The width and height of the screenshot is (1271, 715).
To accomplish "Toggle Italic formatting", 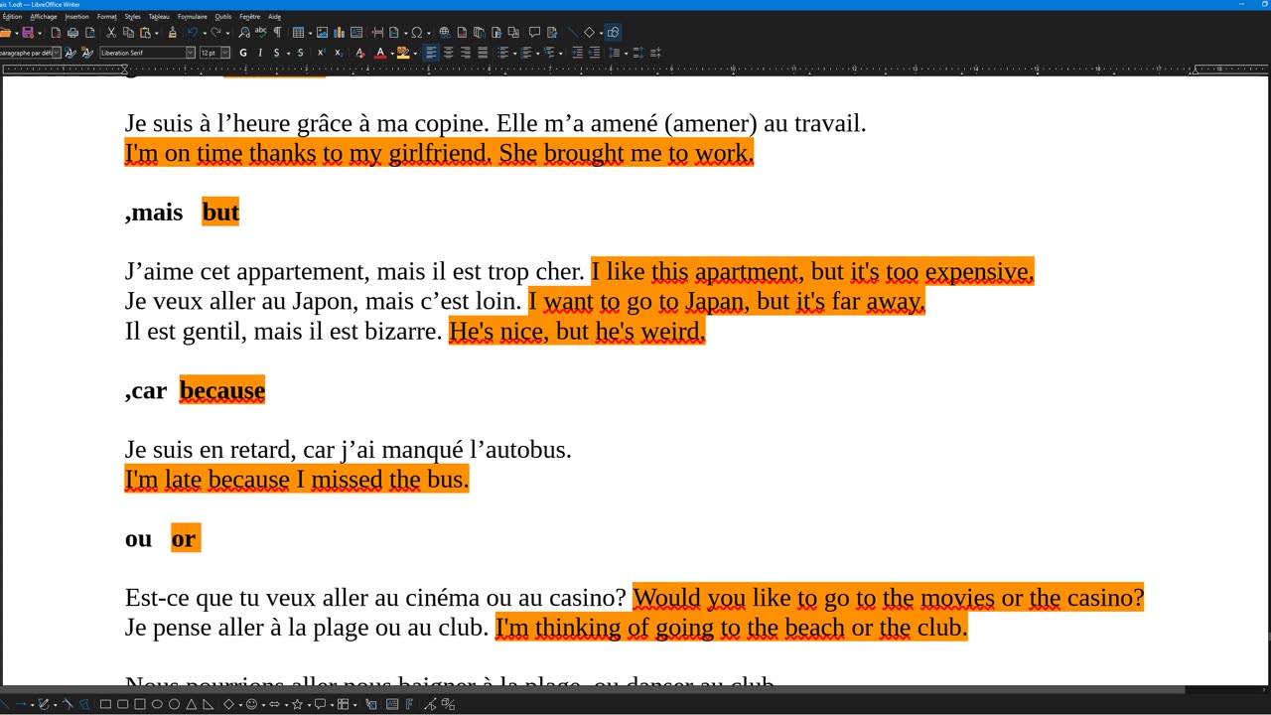I will pos(260,53).
